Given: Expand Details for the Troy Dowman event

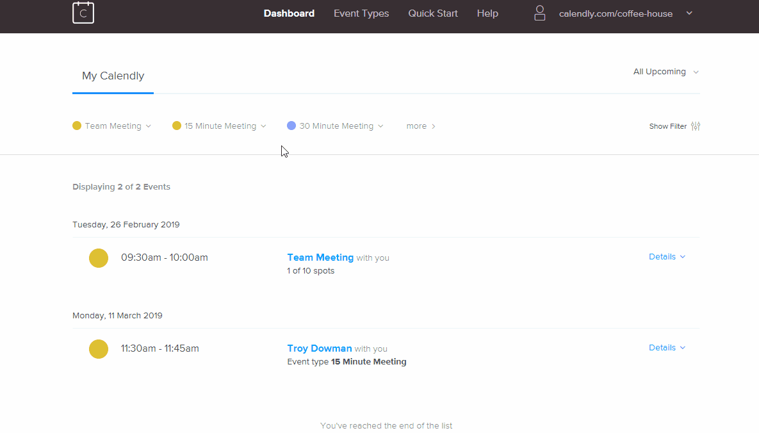Looking at the screenshot, I should point(667,348).
